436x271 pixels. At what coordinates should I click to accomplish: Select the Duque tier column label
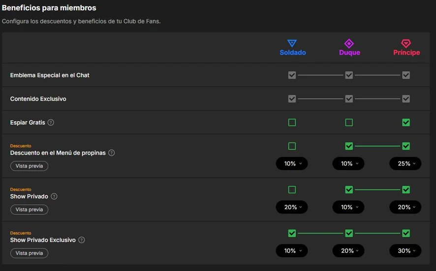[349, 53]
